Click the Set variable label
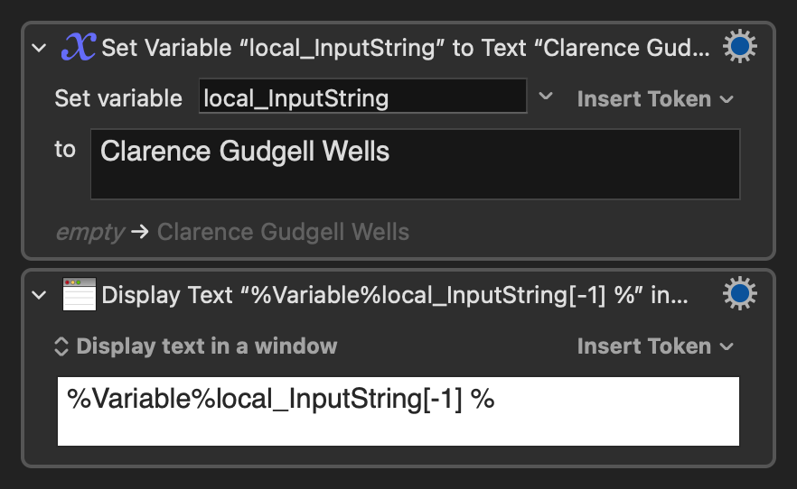Image resolution: width=797 pixels, height=489 pixels. click(x=118, y=98)
